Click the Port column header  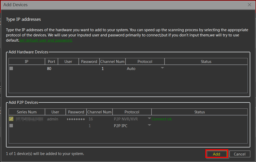click(51, 62)
